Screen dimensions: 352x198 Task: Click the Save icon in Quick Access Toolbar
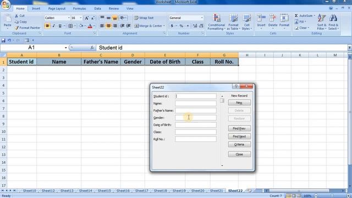coord(3,40)
